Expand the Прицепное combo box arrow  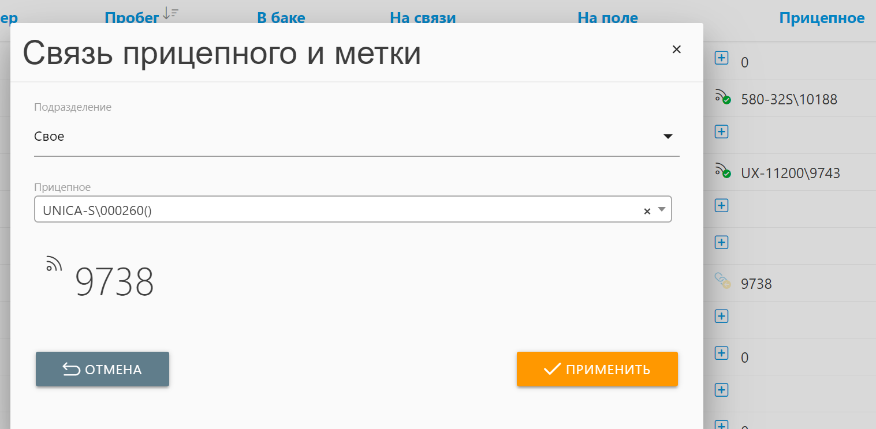coord(662,210)
